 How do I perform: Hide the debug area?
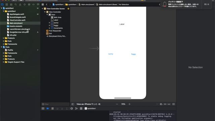point(43,109)
